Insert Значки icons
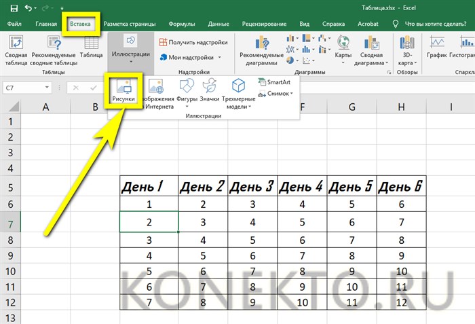Viewport: 475px width, 324px height. pos(210,90)
